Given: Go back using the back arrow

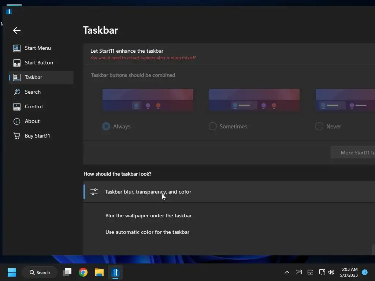Looking at the screenshot, I should point(17,30).
